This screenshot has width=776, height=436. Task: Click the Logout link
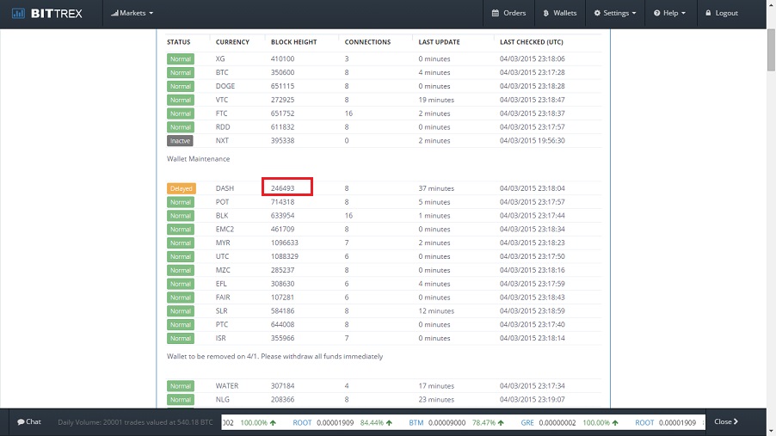722,14
